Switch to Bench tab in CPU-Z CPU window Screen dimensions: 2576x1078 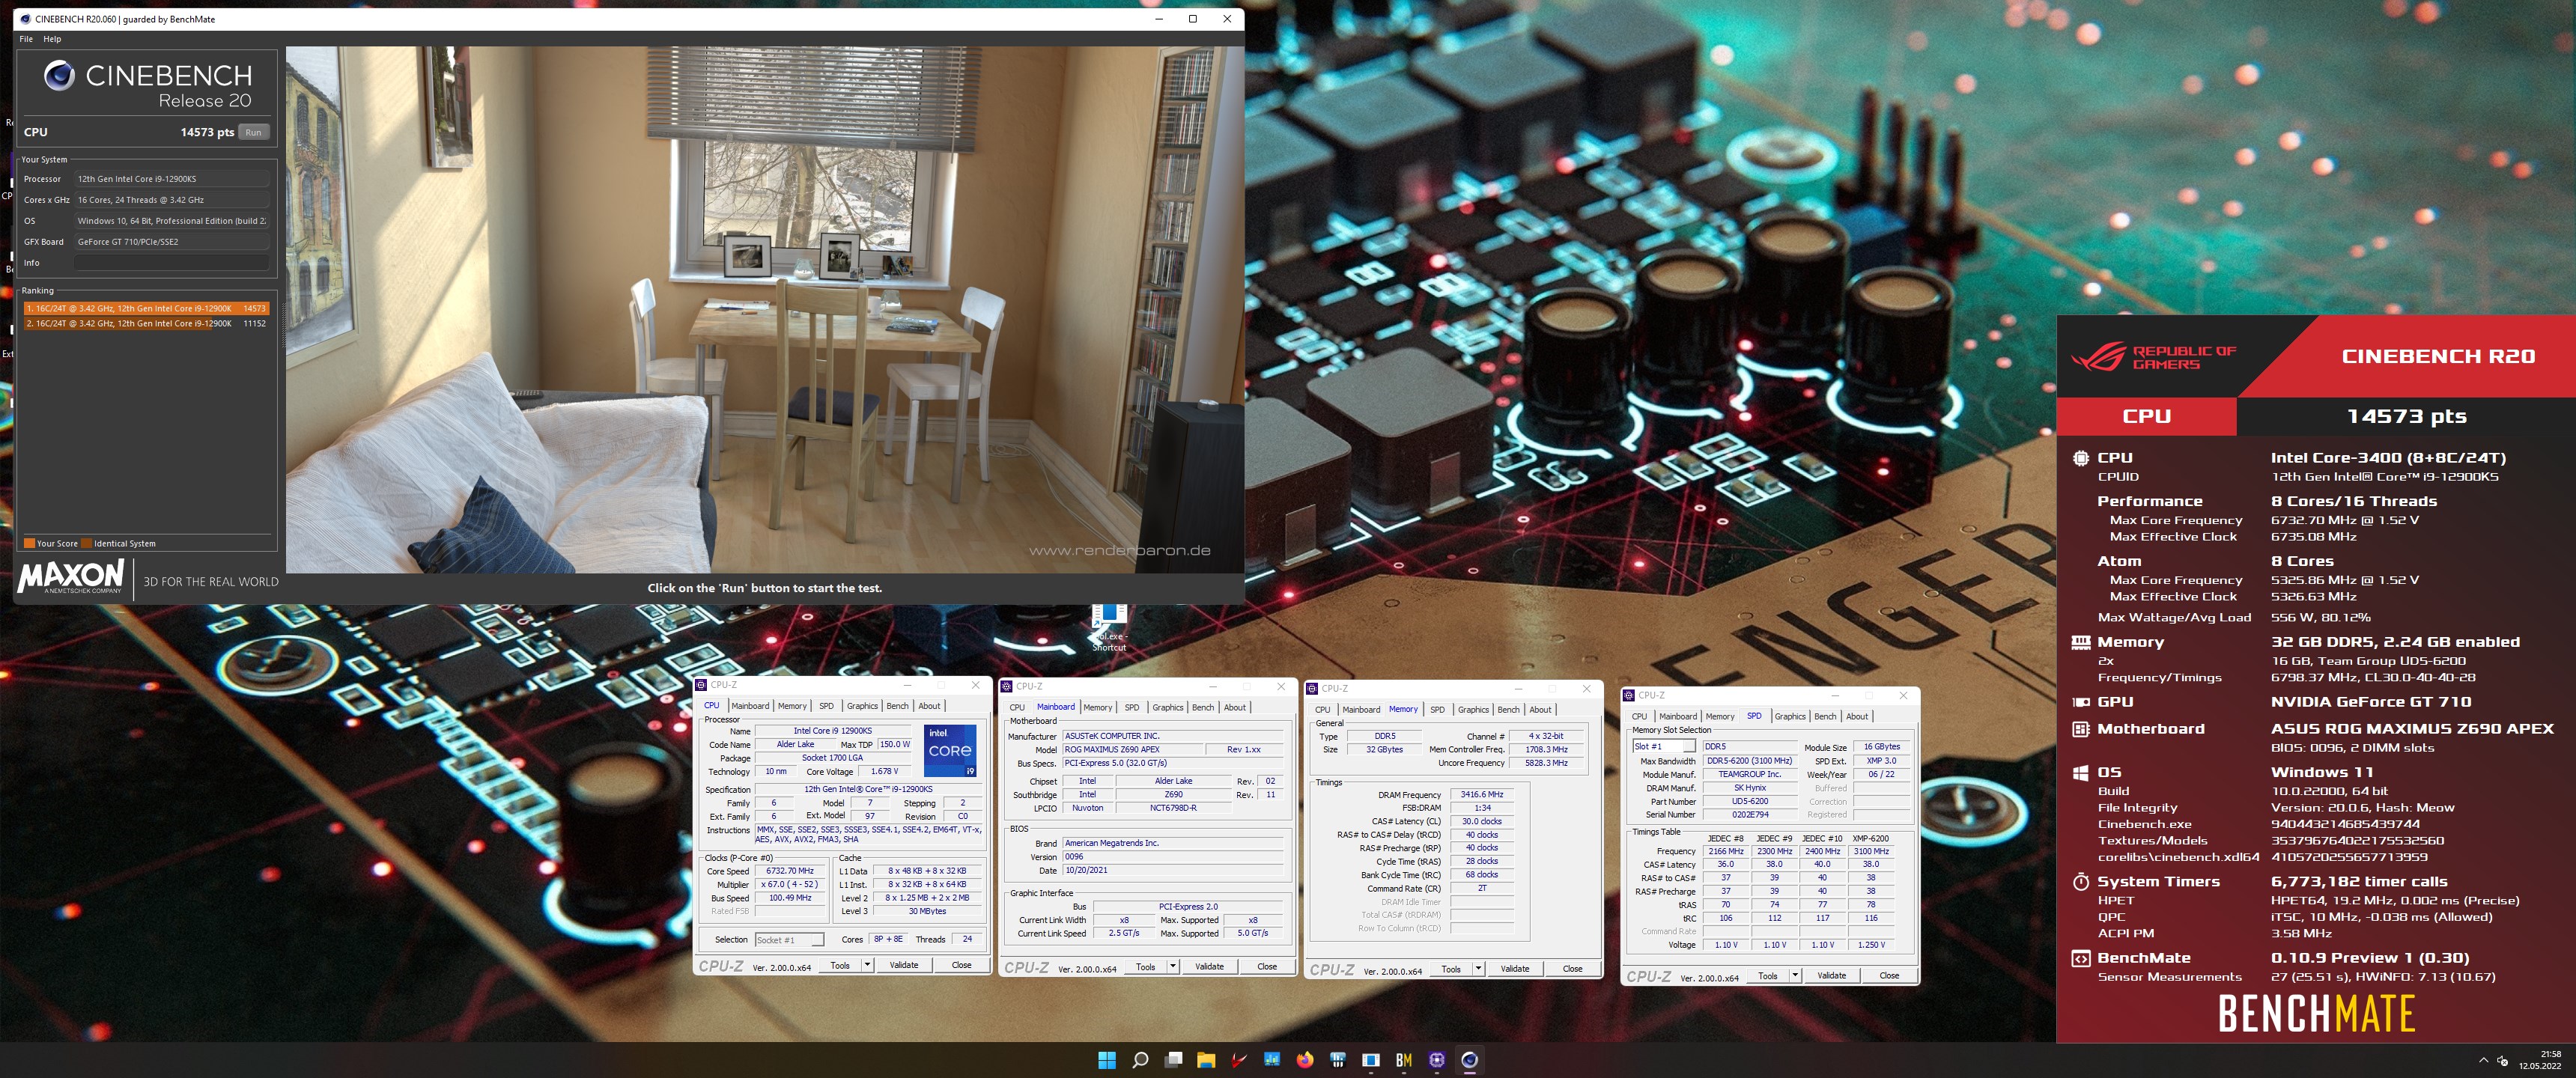[x=898, y=706]
